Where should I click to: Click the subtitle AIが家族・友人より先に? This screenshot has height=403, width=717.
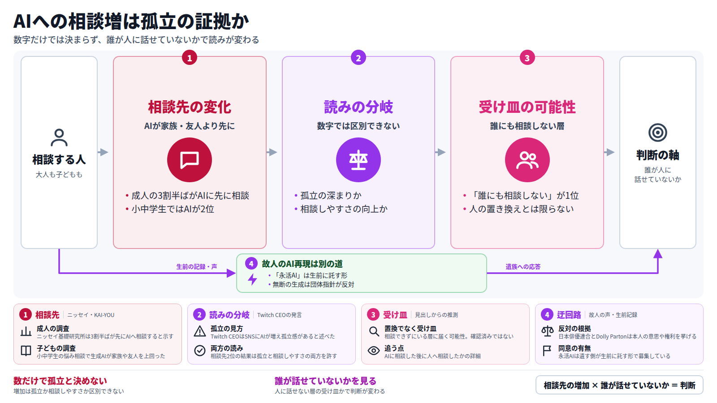(190, 126)
